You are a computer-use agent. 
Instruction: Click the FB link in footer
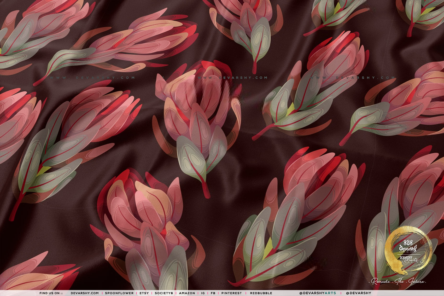213,293
